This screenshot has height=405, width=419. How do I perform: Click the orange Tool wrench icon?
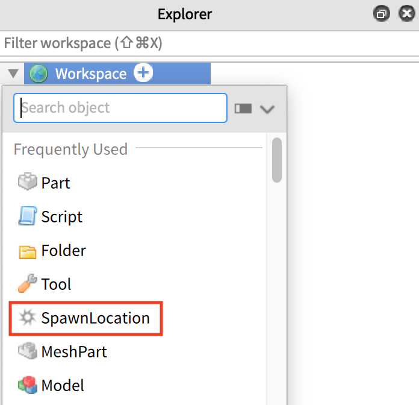(x=28, y=283)
